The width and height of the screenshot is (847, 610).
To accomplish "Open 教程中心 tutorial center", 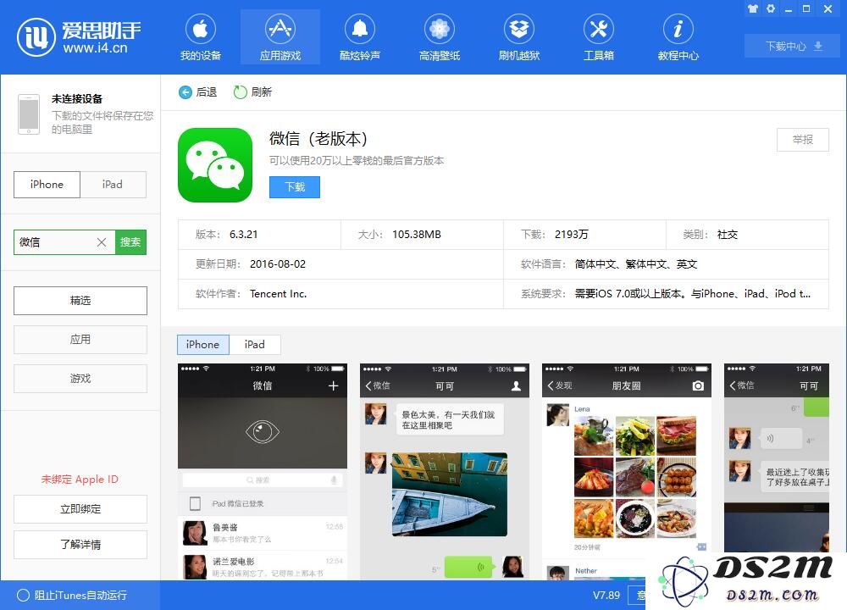I will [678, 38].
